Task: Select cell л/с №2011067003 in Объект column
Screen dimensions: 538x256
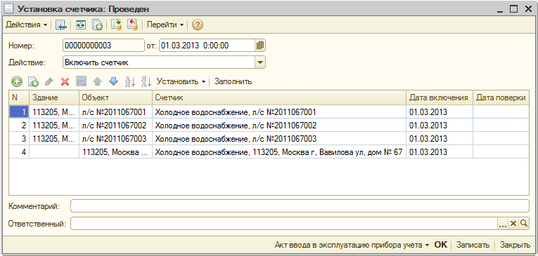Action: [115, 139]
